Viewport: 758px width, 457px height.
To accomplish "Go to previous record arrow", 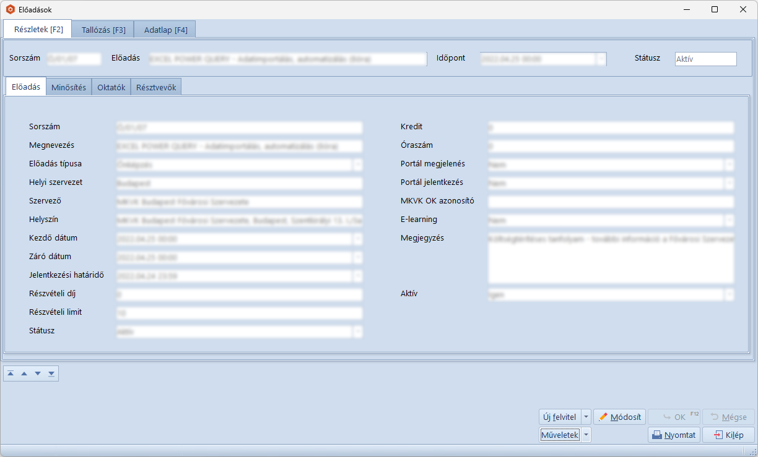I will (x=24, y=374).
